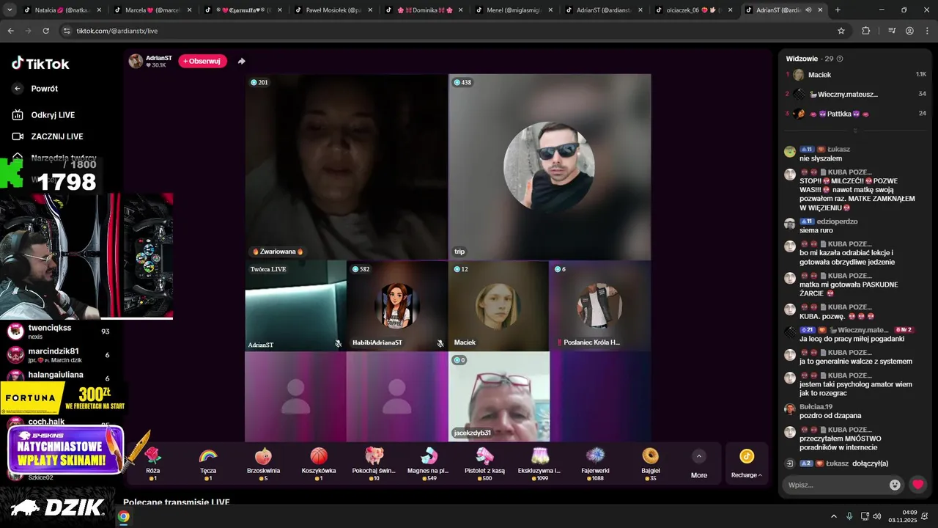
Task: Send the Koszykówka basketball gift
Action: click(x=319, y=463)
